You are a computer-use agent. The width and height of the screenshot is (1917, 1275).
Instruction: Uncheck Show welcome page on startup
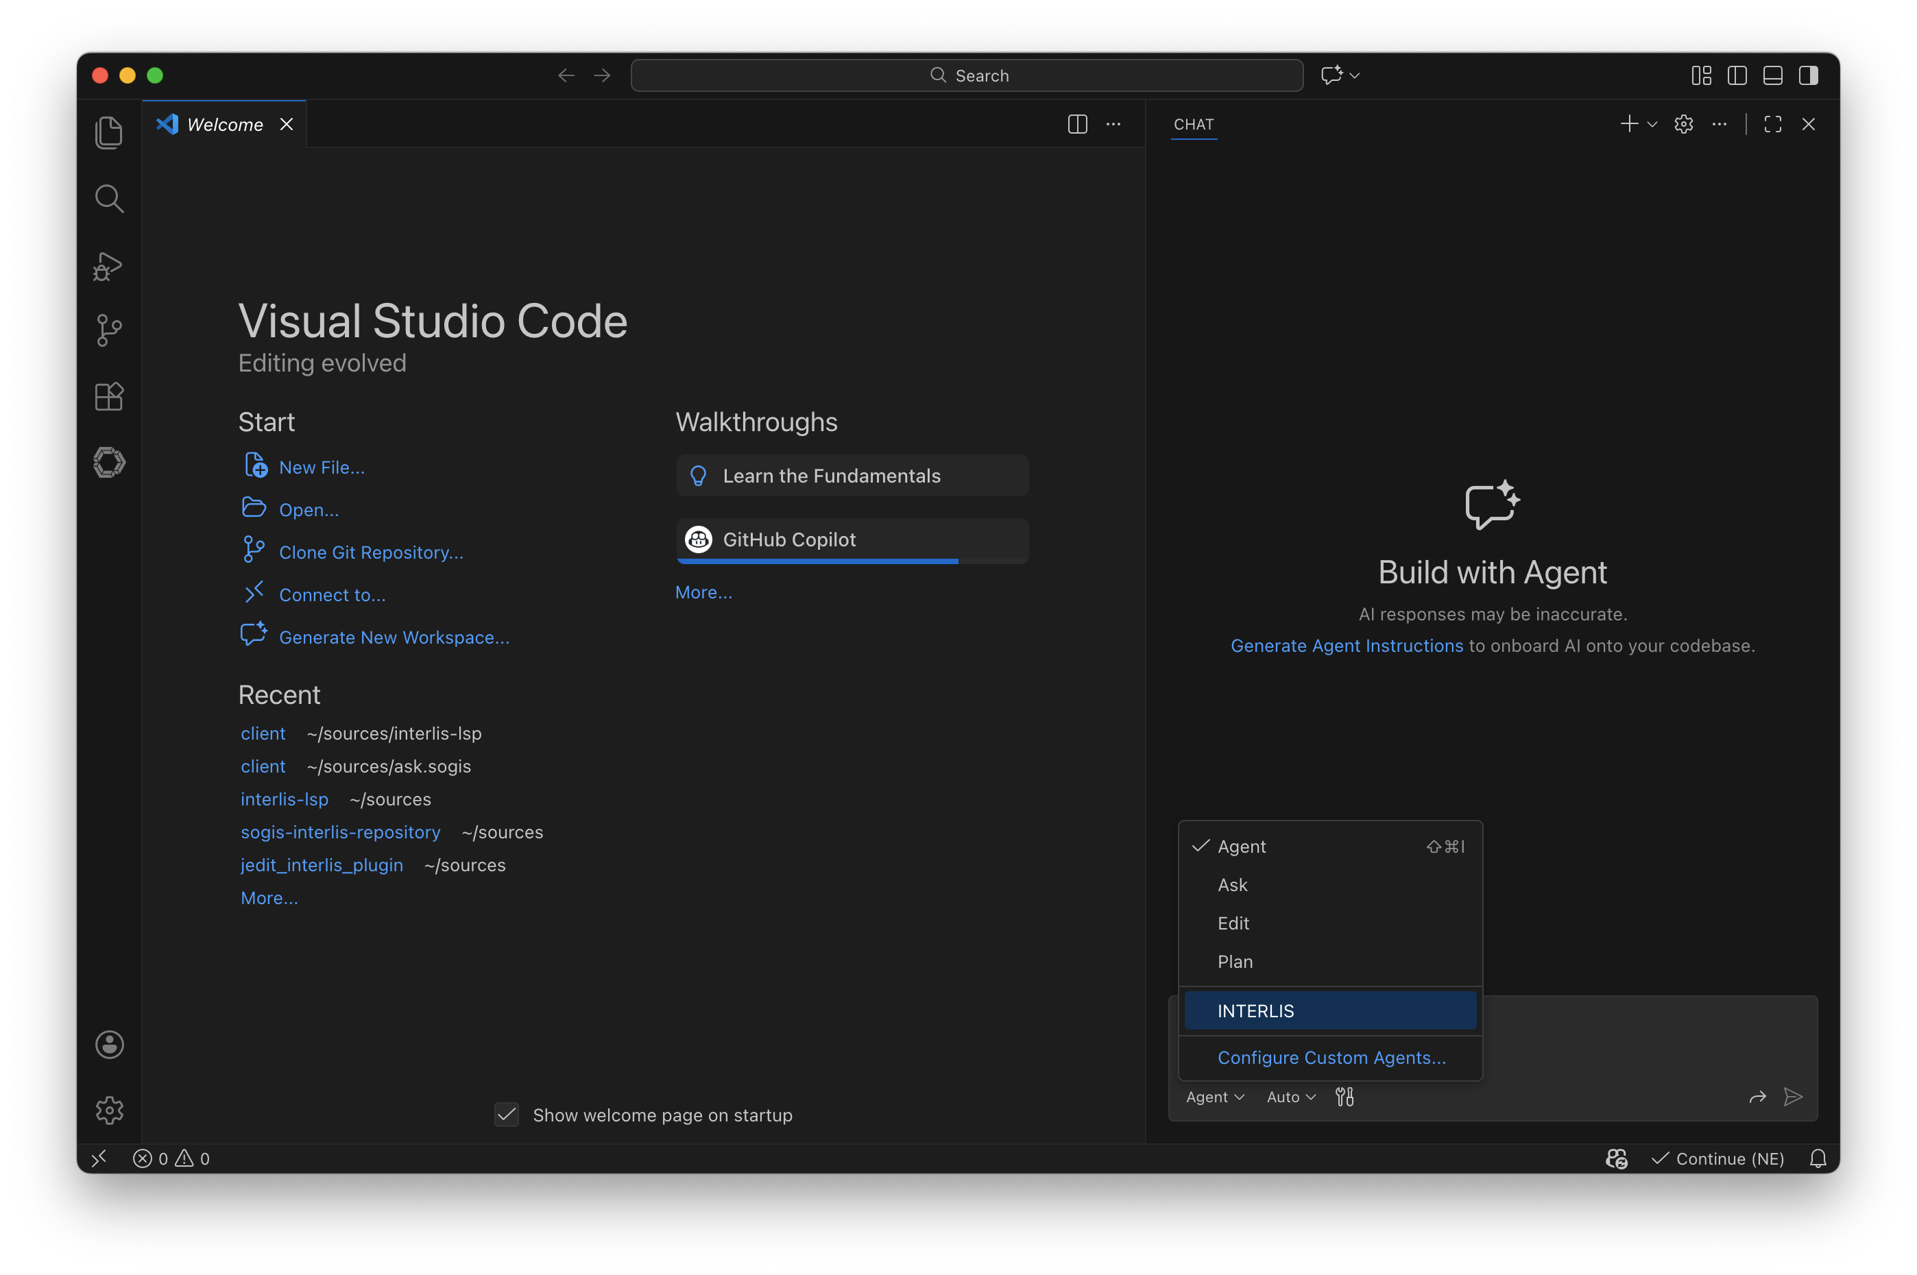tap(506, 1115)
